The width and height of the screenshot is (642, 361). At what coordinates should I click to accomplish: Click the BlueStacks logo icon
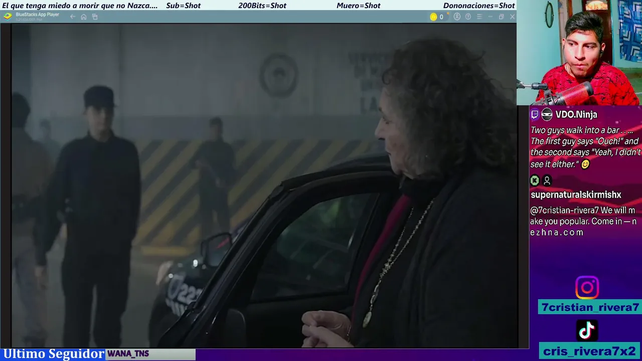[8, 16]
